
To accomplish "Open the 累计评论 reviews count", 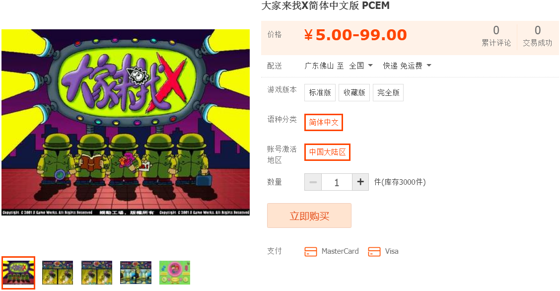I will [x=496, y=36].
